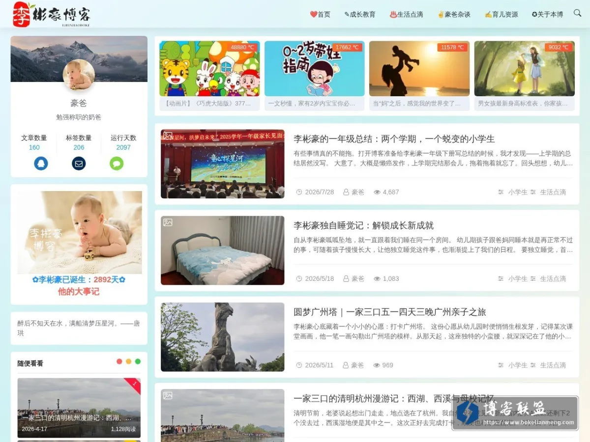Screen dimensions: 590x442
Task: Open the 生活点滴 menu item
Action: pyautogui.click(x=407, y=14)
